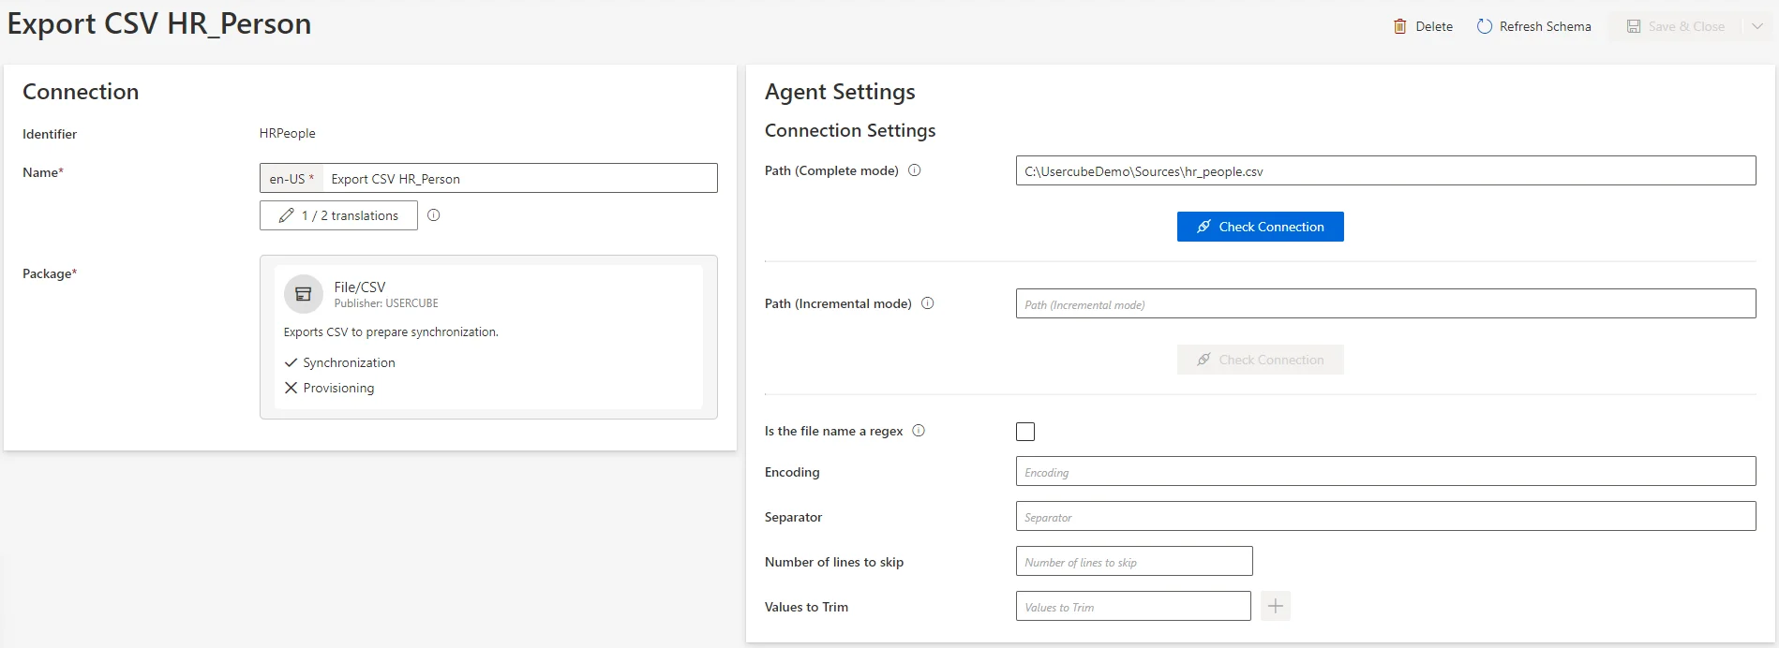The image size is (1779, 648).
Task: Click the plug icon on blue Check Connection
Action: [x=1203, y=227]
